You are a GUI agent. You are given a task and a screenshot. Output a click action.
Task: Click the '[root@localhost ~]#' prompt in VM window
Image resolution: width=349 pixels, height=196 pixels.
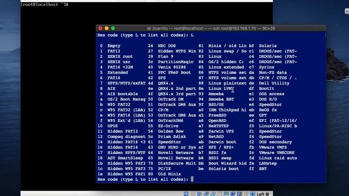[44, 4]
